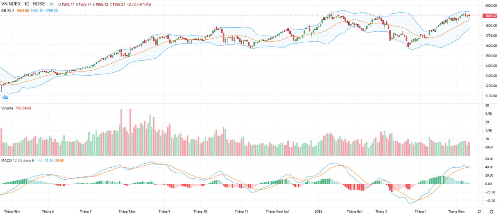This screenshot has height=214, width=497.
Task: Click the red 1898.37 current price label
Action: tap(489, 16)
